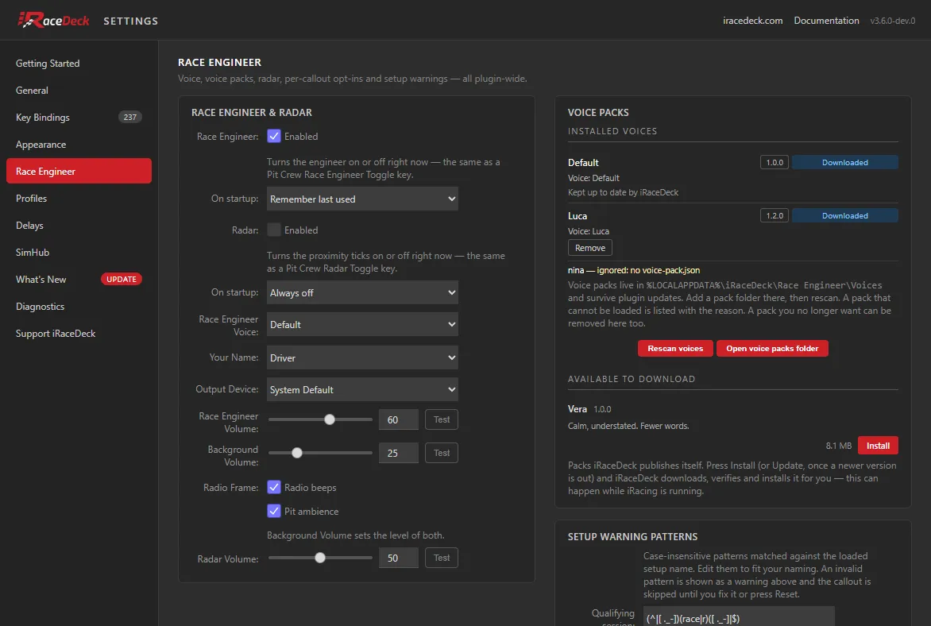The width and height of the screenshot is (931, 626).
Task: Open the Race Engineer Voice dropdown
Action: click(x=362, y=324)
